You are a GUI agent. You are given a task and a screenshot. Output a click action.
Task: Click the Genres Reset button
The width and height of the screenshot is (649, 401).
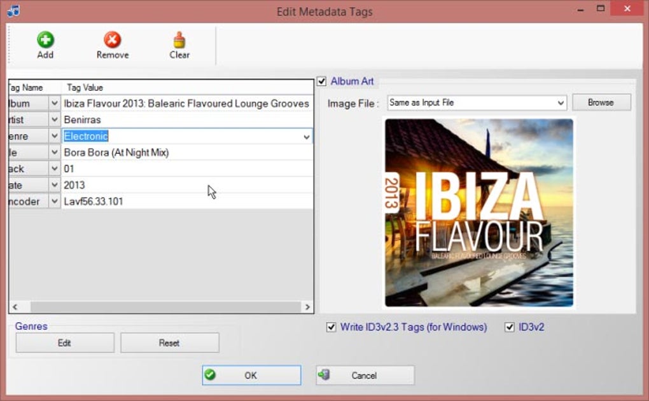[170, 343]
